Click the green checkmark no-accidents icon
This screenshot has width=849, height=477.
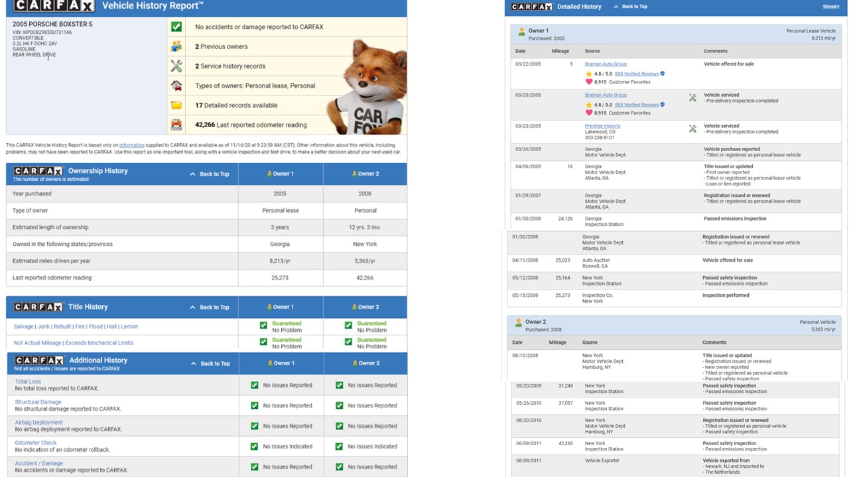tap(176, 27)
